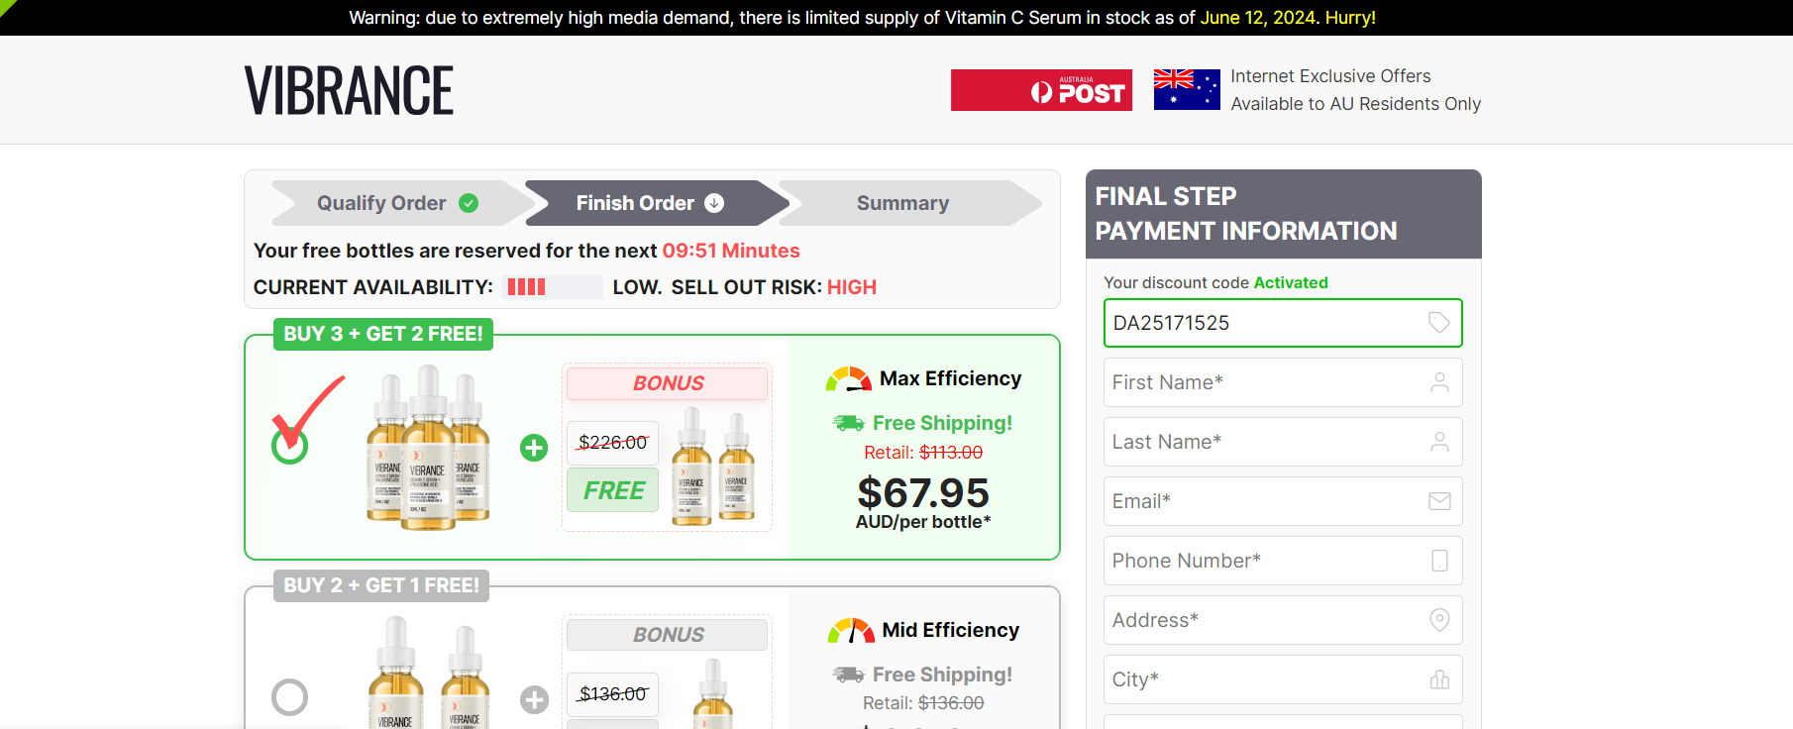Click the address location pin icon
The width and height of the screenshot is (1793, 729).
pyautogui.click(x=1439, y=620)
